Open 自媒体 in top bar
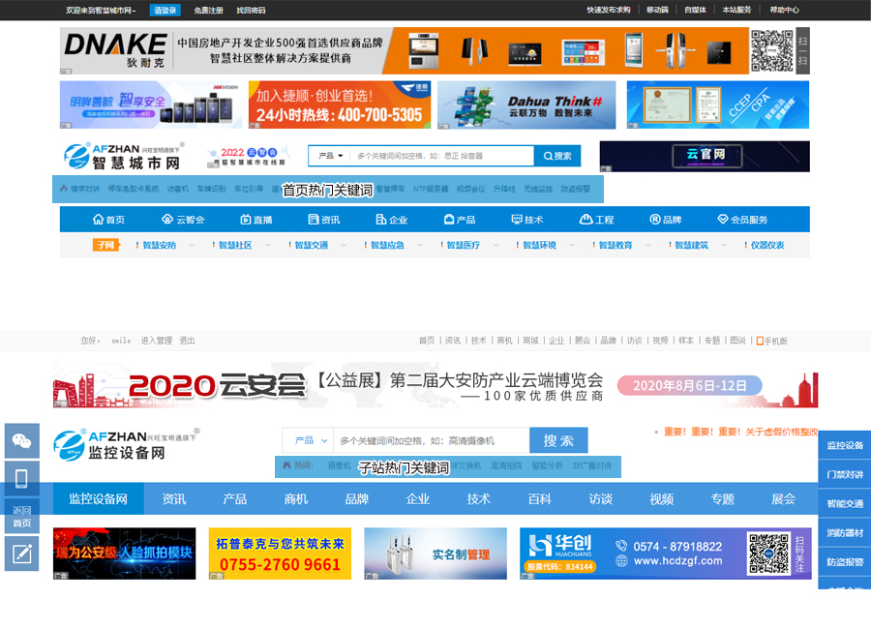 [x=696, y=10]
